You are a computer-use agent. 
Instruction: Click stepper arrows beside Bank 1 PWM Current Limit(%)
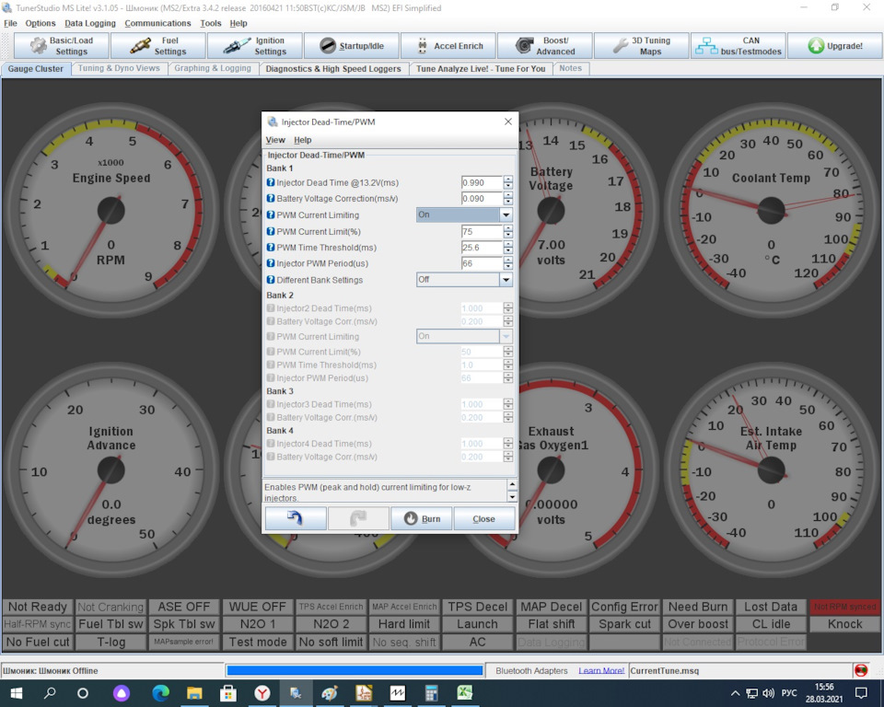point(508,231)
